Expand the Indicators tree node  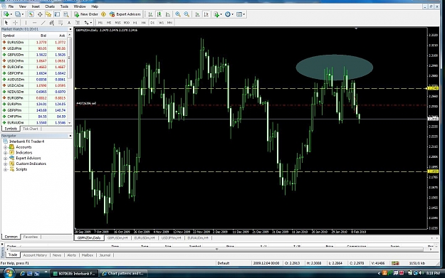(5, 153)
